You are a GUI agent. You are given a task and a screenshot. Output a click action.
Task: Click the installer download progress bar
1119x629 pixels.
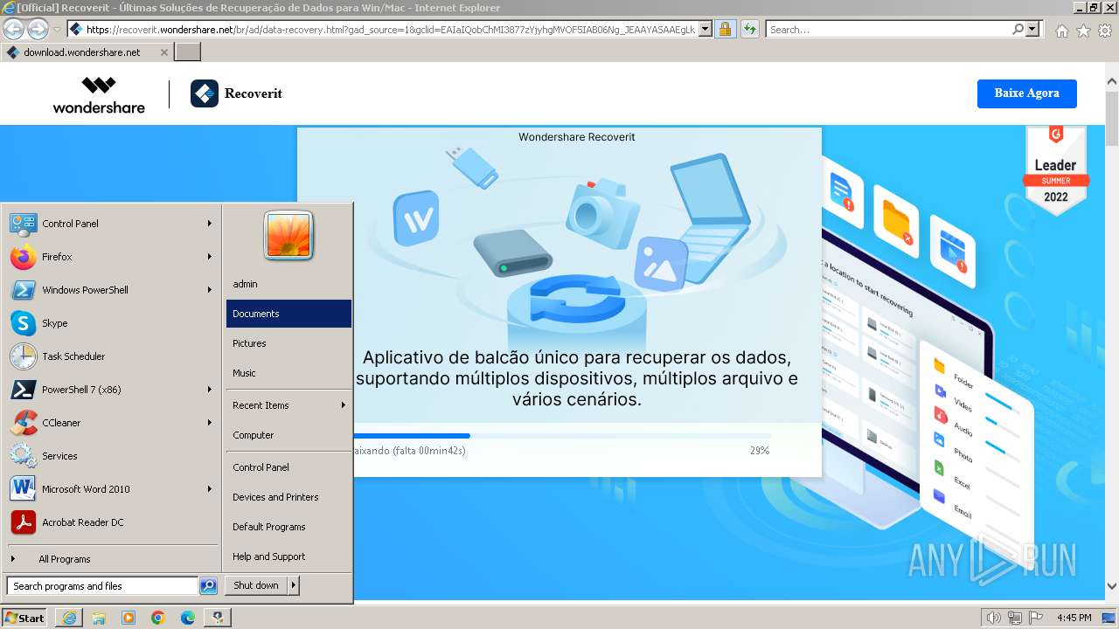pos(562,435)
